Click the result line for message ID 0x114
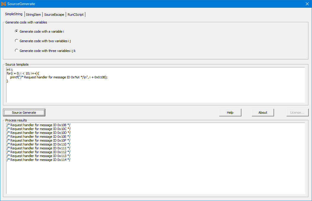Screen dimensions: 312x201 pyautogui.click(x=39, y=160)
